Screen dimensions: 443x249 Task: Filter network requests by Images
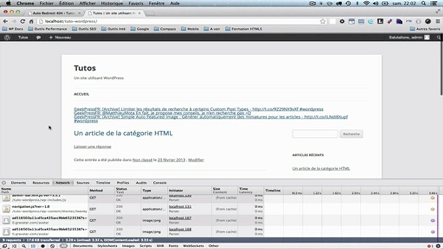point(128,246)
